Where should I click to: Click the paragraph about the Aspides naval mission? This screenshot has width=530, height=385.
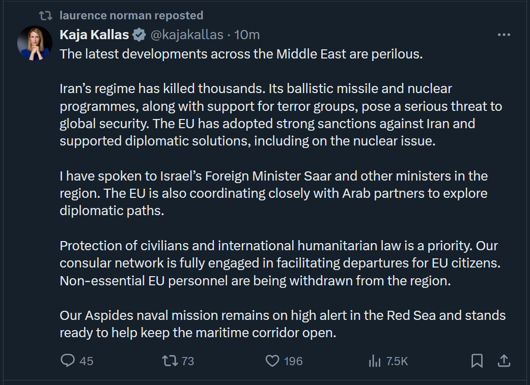coord(283,324)
